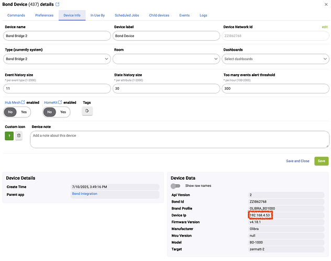Click the green Save button
The height and width of the screenshot is (261, 331).
point(321,161)
